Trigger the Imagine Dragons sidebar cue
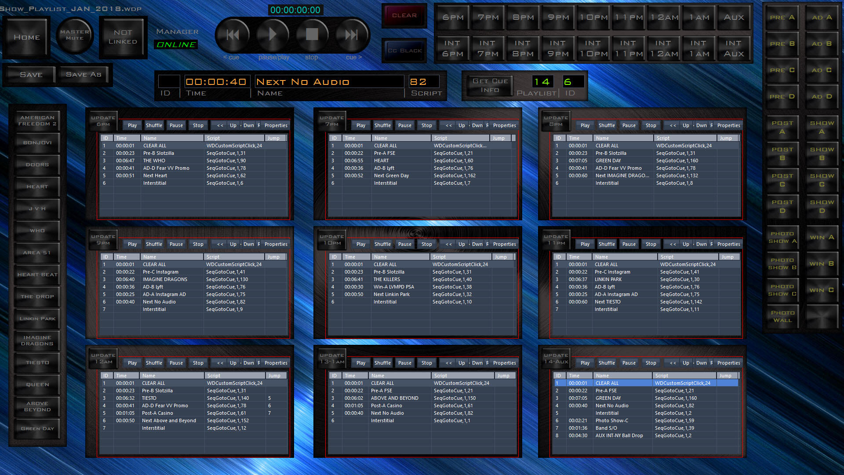 (x=37, y=340)
